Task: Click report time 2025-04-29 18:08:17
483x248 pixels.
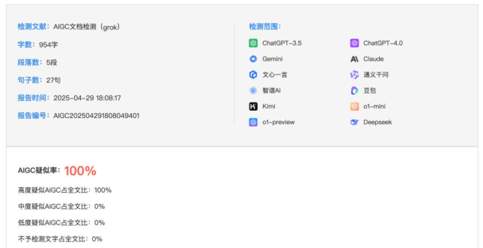Action: click(87, 98)
